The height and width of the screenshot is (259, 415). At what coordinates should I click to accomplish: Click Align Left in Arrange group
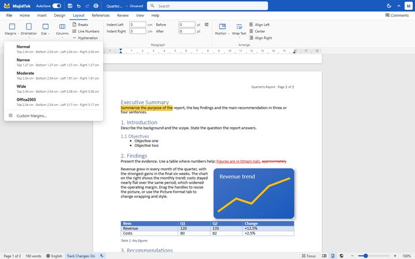click(x=259, y=25)
